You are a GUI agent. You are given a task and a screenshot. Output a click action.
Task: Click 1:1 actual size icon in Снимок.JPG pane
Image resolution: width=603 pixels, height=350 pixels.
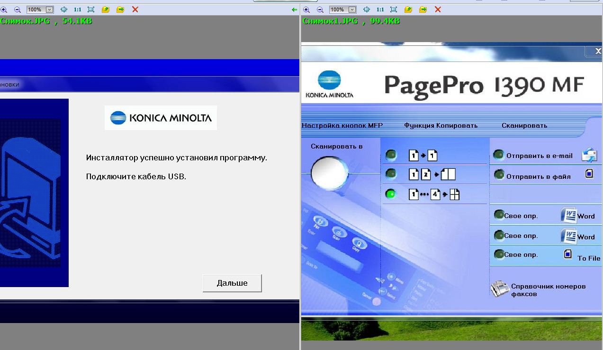(78, 9)
